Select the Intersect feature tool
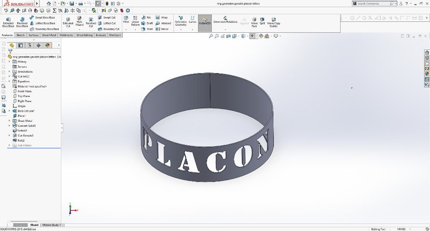 click(x=163, y=24)
